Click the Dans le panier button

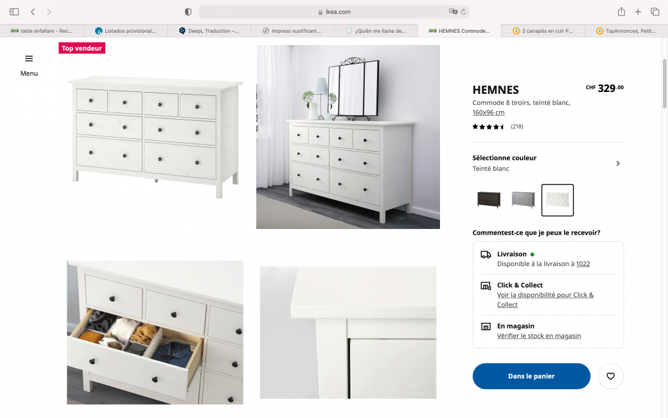[531, 376]
